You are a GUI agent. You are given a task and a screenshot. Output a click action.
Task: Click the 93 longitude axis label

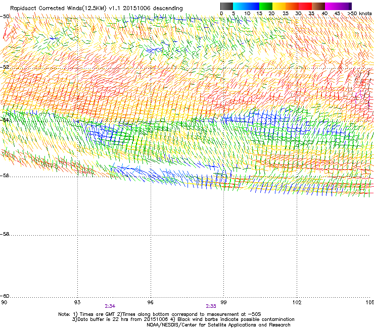point(77,302)
